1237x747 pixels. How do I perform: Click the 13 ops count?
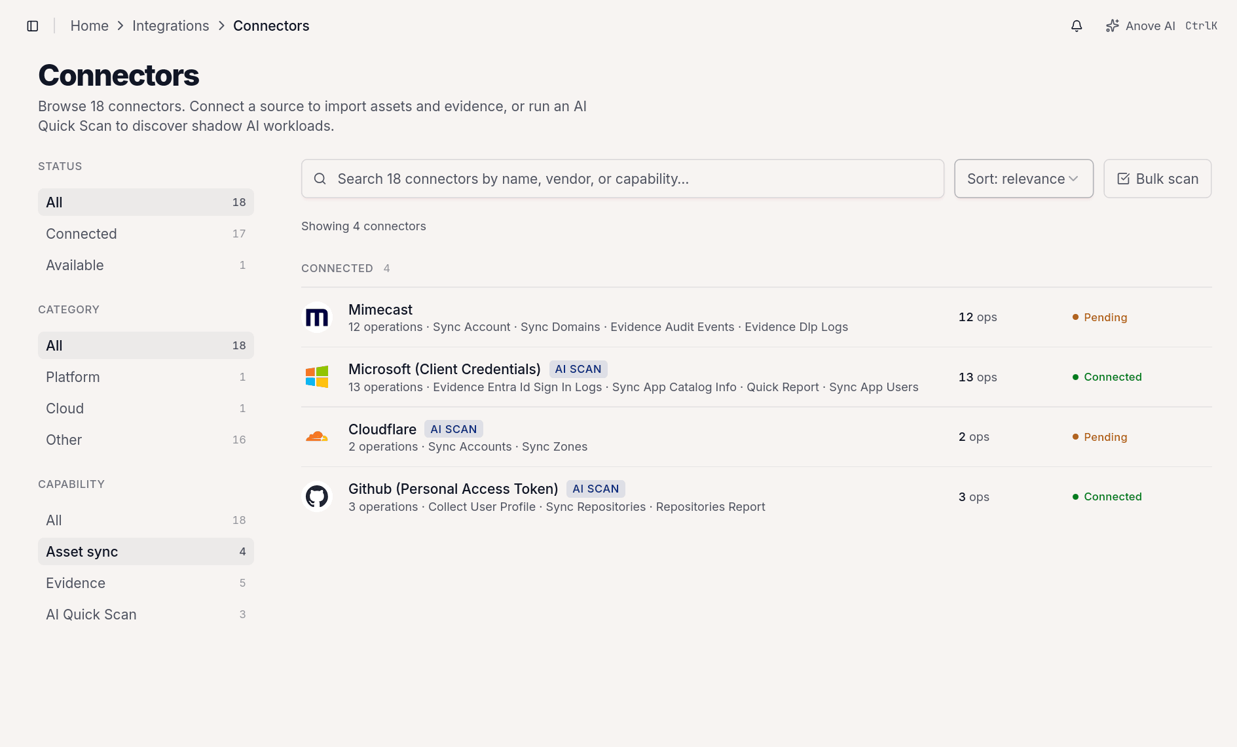tap(978, 377)
